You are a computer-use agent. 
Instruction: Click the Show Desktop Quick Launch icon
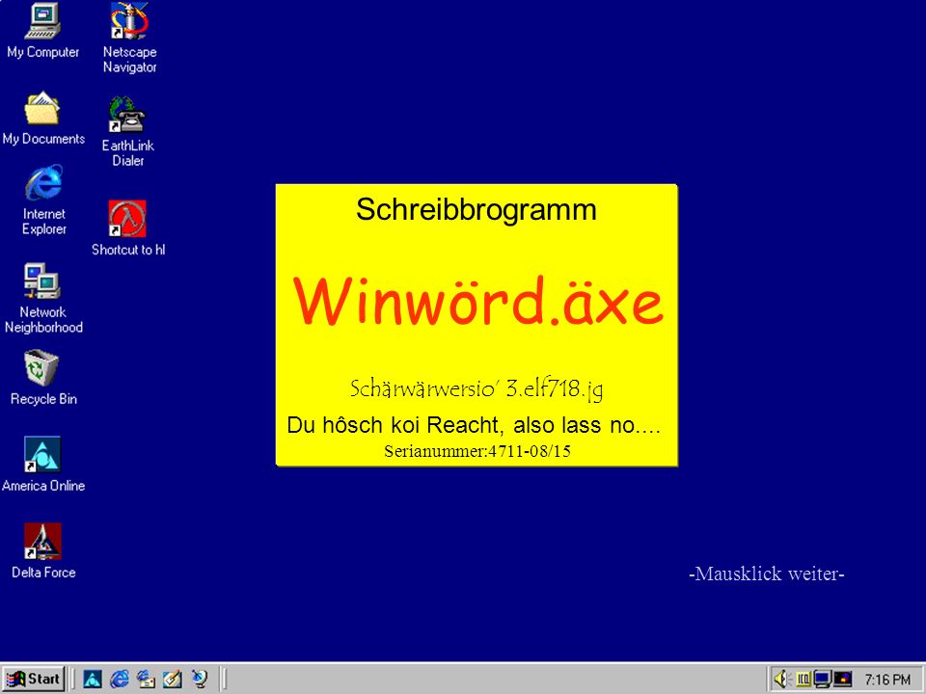tap(173, 680)
